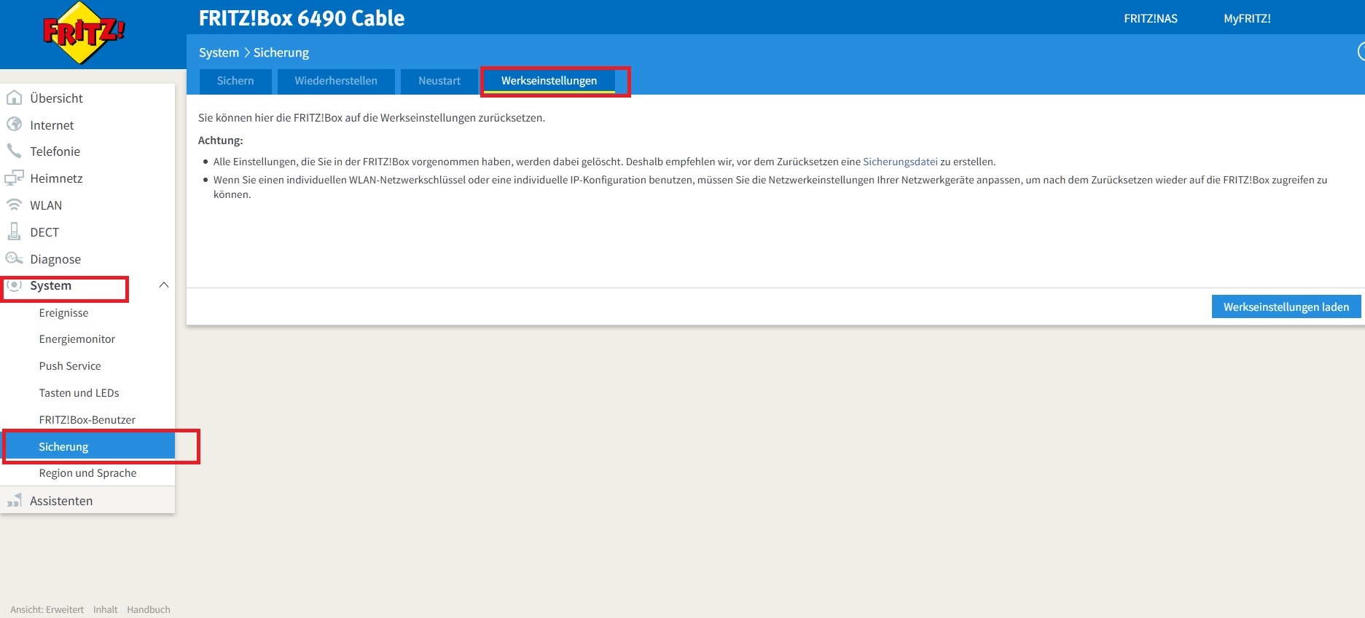Open Internet menu entry
Image resolution: width=1365 pixels, height=618 pixels.
(52, 125)
